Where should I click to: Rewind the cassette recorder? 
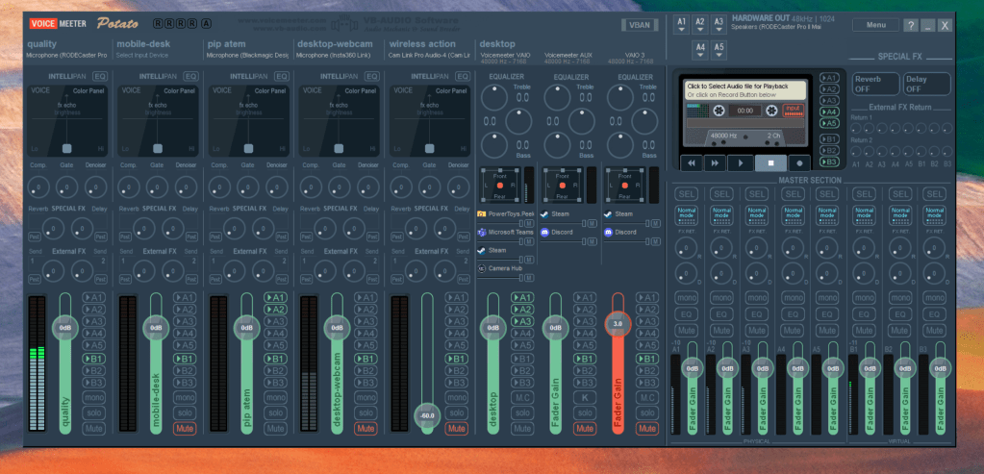pyautogui.click(x=693, y=163)
